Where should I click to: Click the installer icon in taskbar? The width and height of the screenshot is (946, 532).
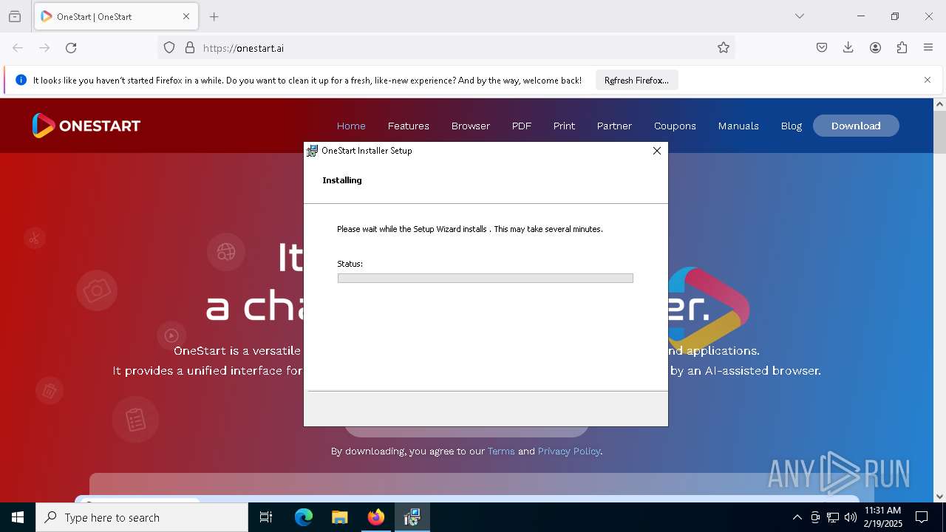coord(412,517)
